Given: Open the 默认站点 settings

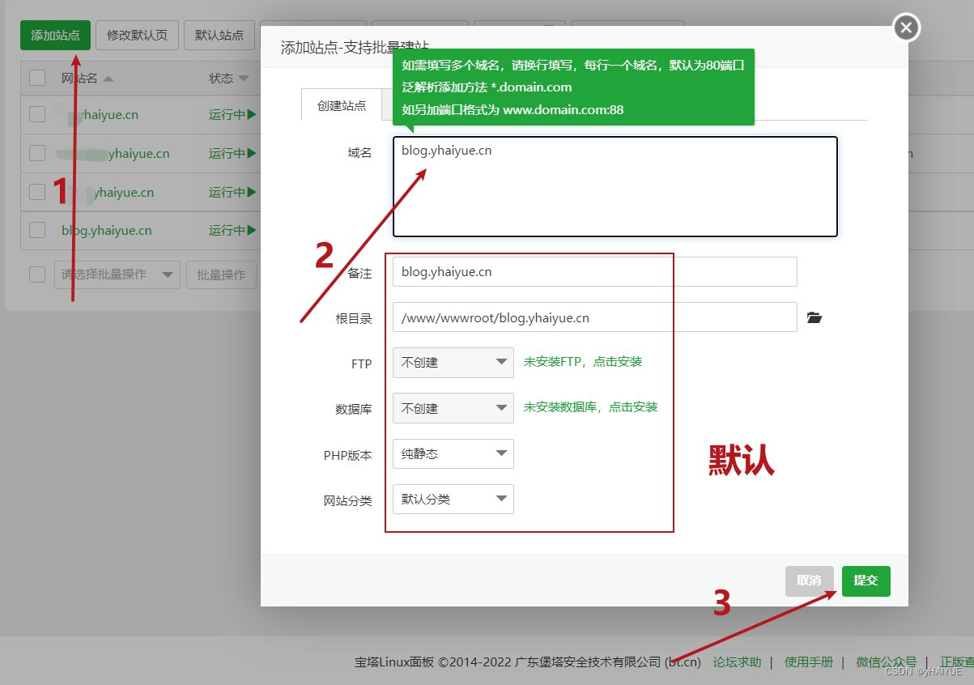Looking at the screenshot, I should point(219,35).
